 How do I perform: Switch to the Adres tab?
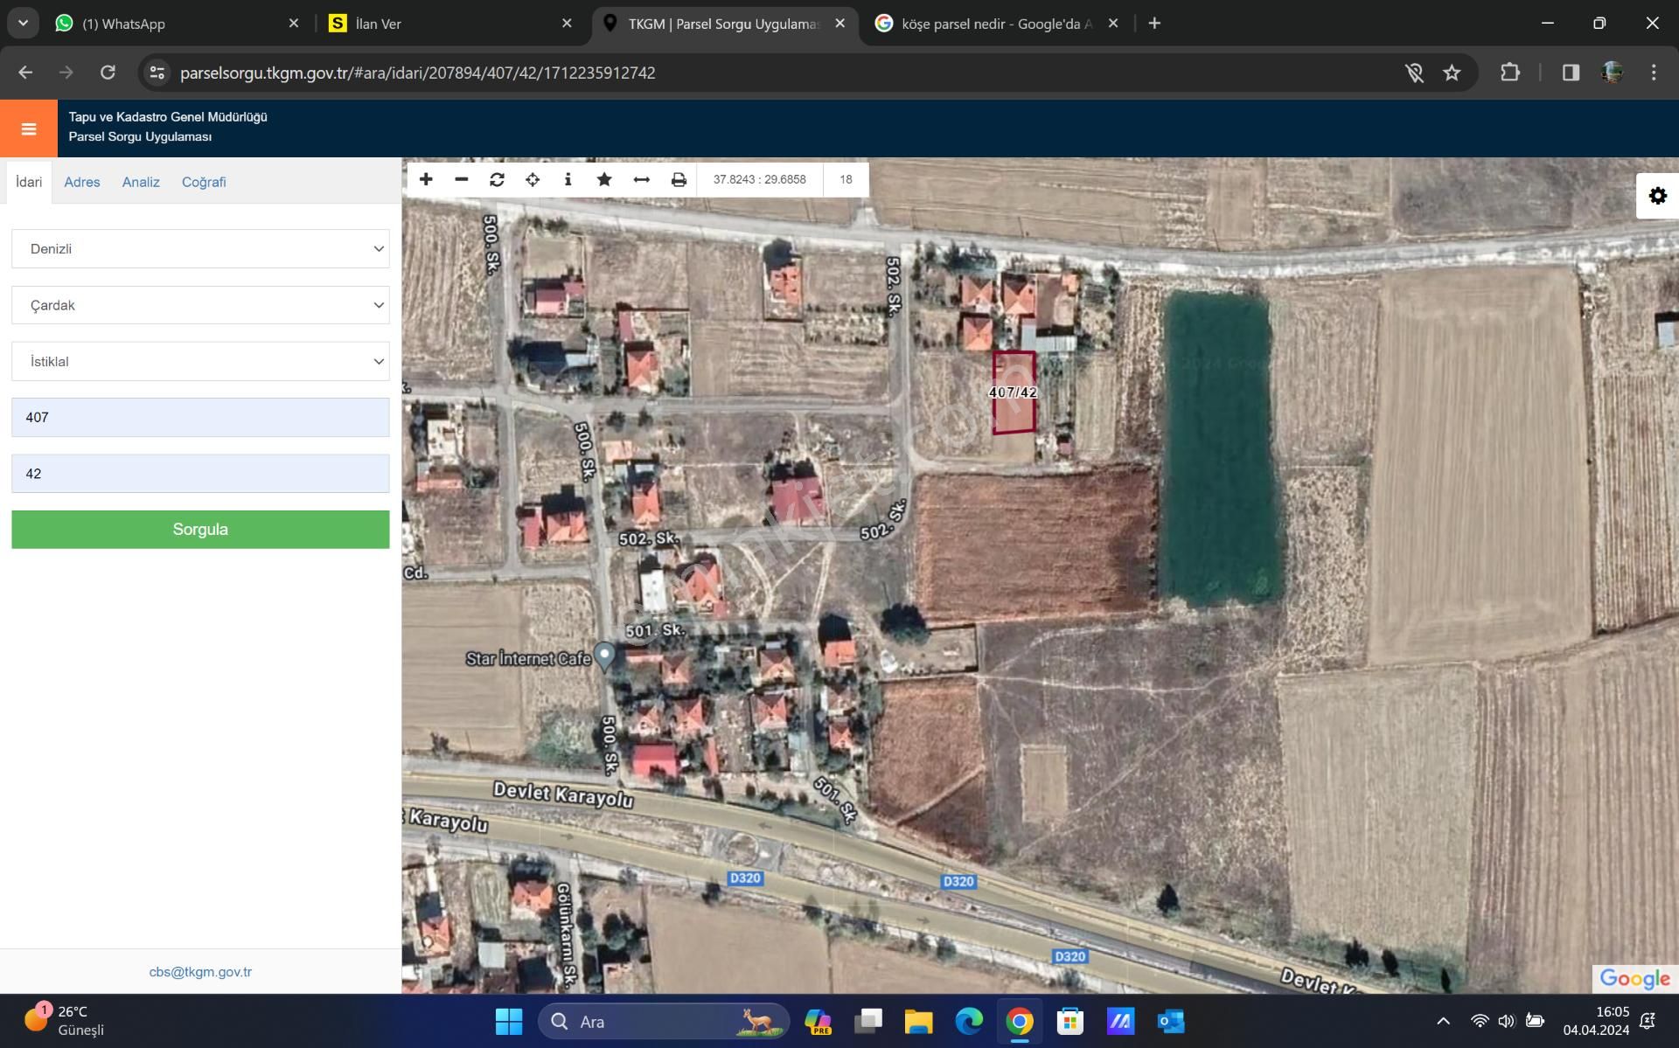tap(82, 182)
